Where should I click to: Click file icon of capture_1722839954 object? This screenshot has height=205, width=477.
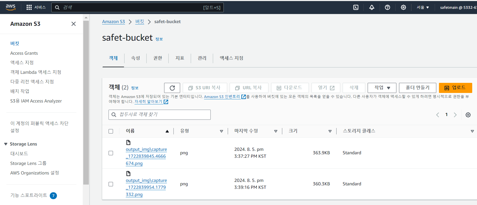(128, 174)
